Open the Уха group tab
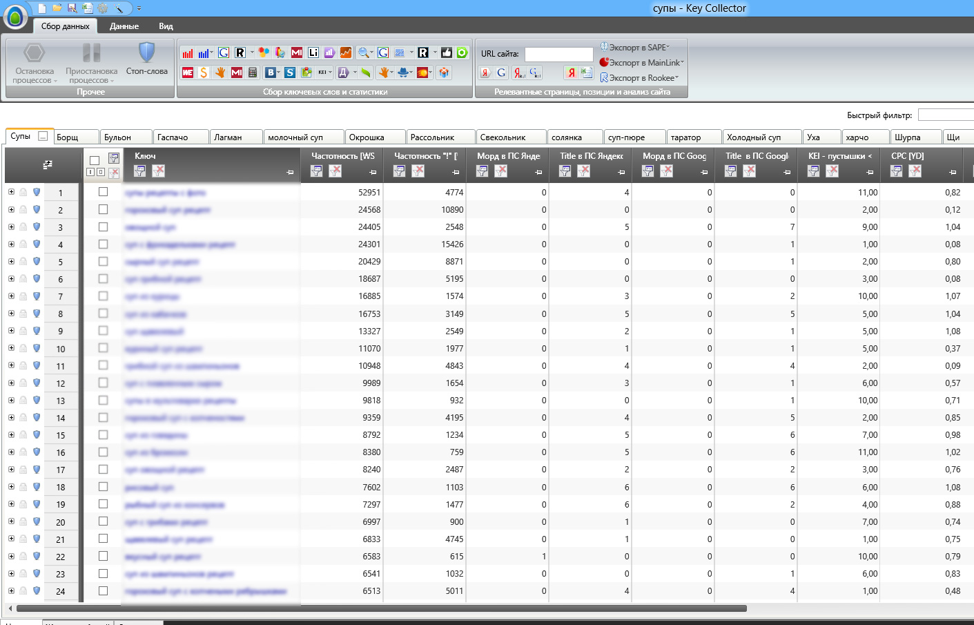The width and height of the screenshot is (974, 625). [x=821, y=137]
